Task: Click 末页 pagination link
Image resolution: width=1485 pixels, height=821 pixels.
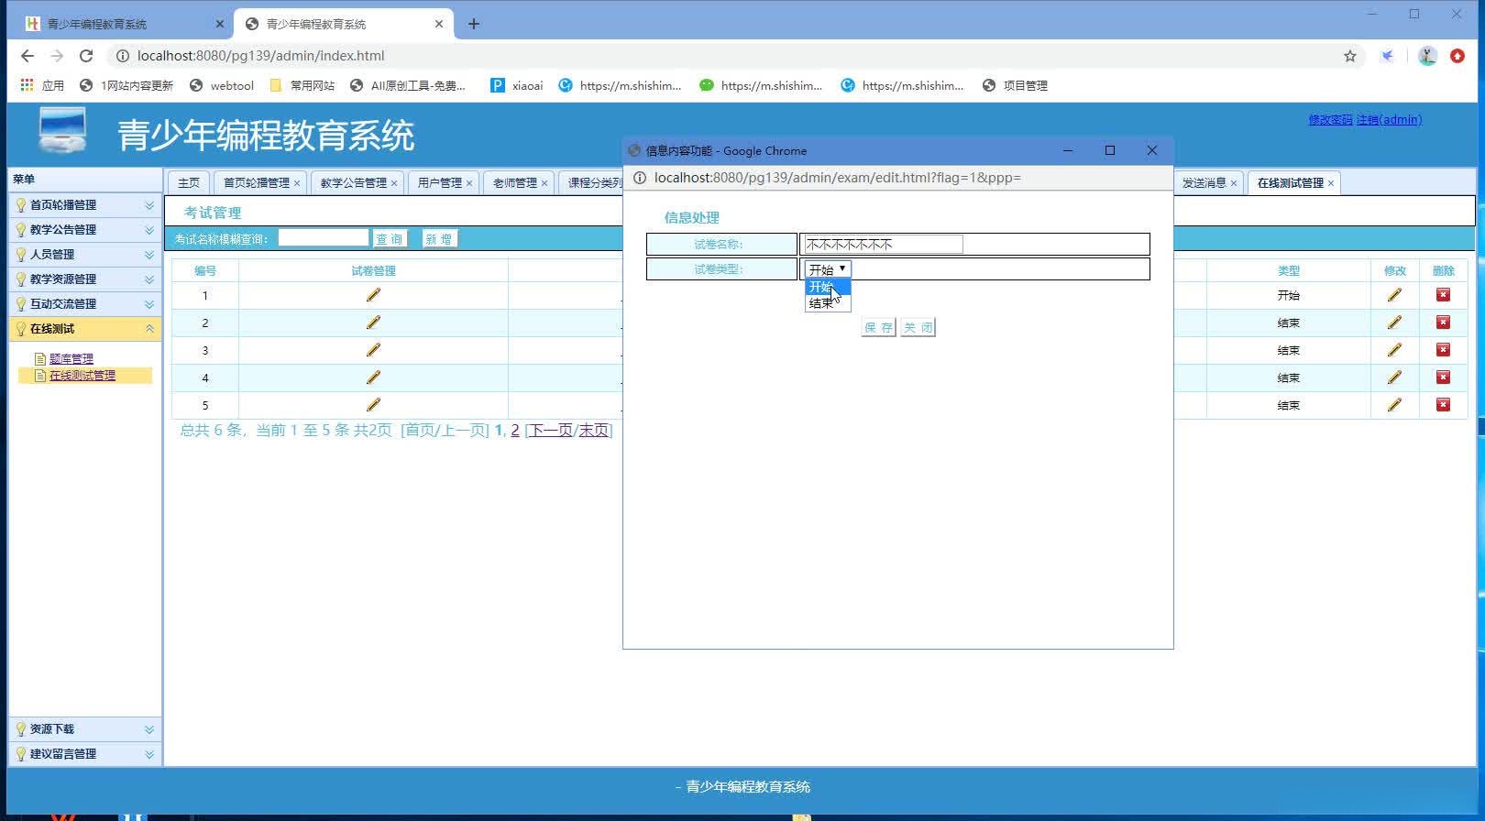Action: point(593,431)
